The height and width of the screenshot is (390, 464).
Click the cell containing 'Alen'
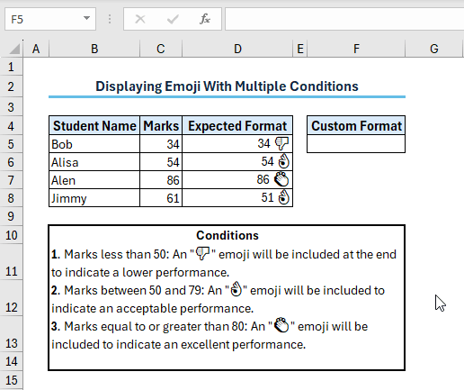[x=94, y=180]
